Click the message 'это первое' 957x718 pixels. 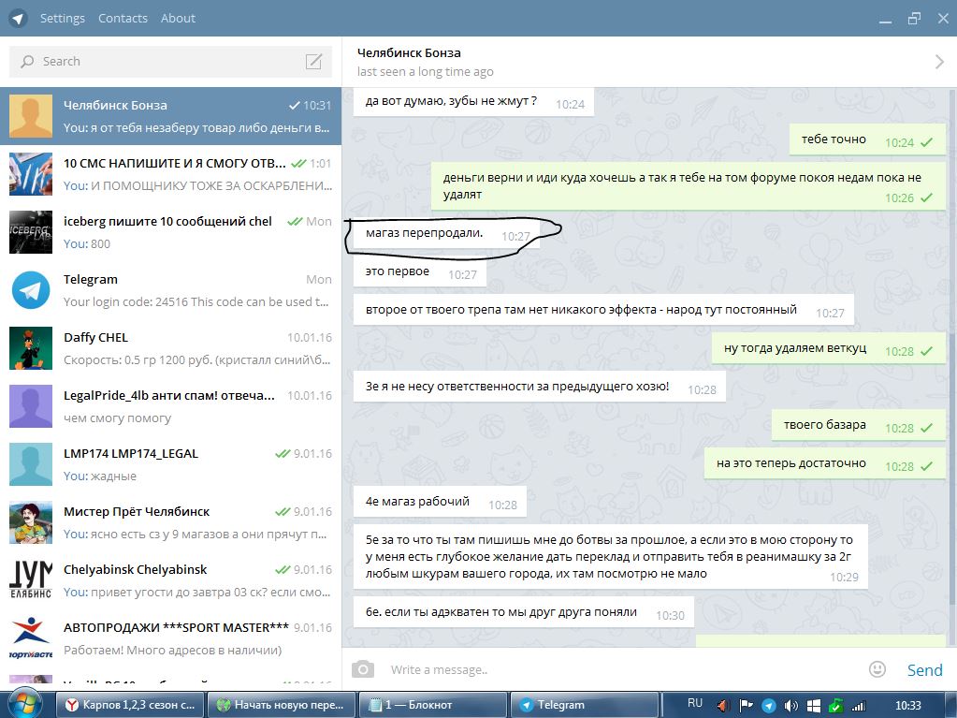pos(420,271)
